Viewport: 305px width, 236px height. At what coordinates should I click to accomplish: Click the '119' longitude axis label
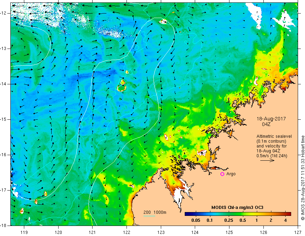pyautogui.click(x=24, y=232)
